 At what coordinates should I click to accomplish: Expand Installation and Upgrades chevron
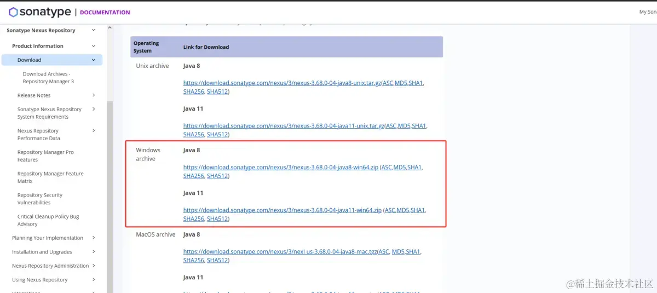pos(94,252)
